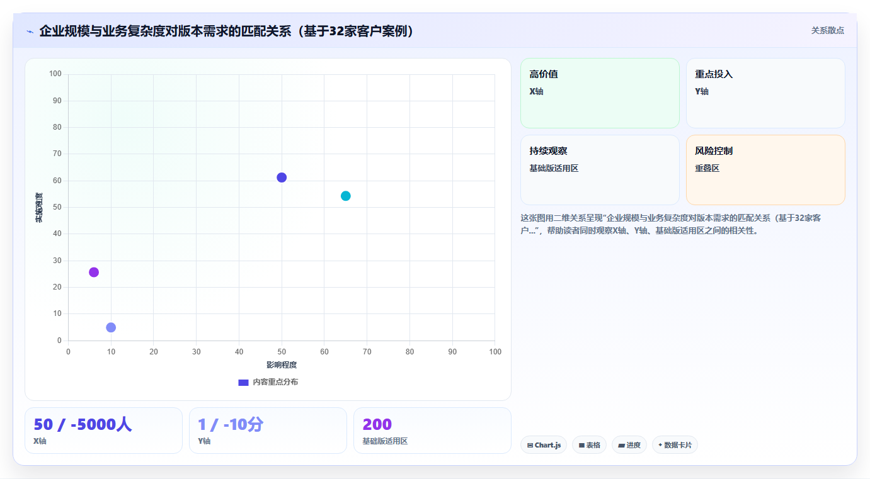Open the 重点投入 quadrant card
Screen dimensions: 870x479
(765, 93)
